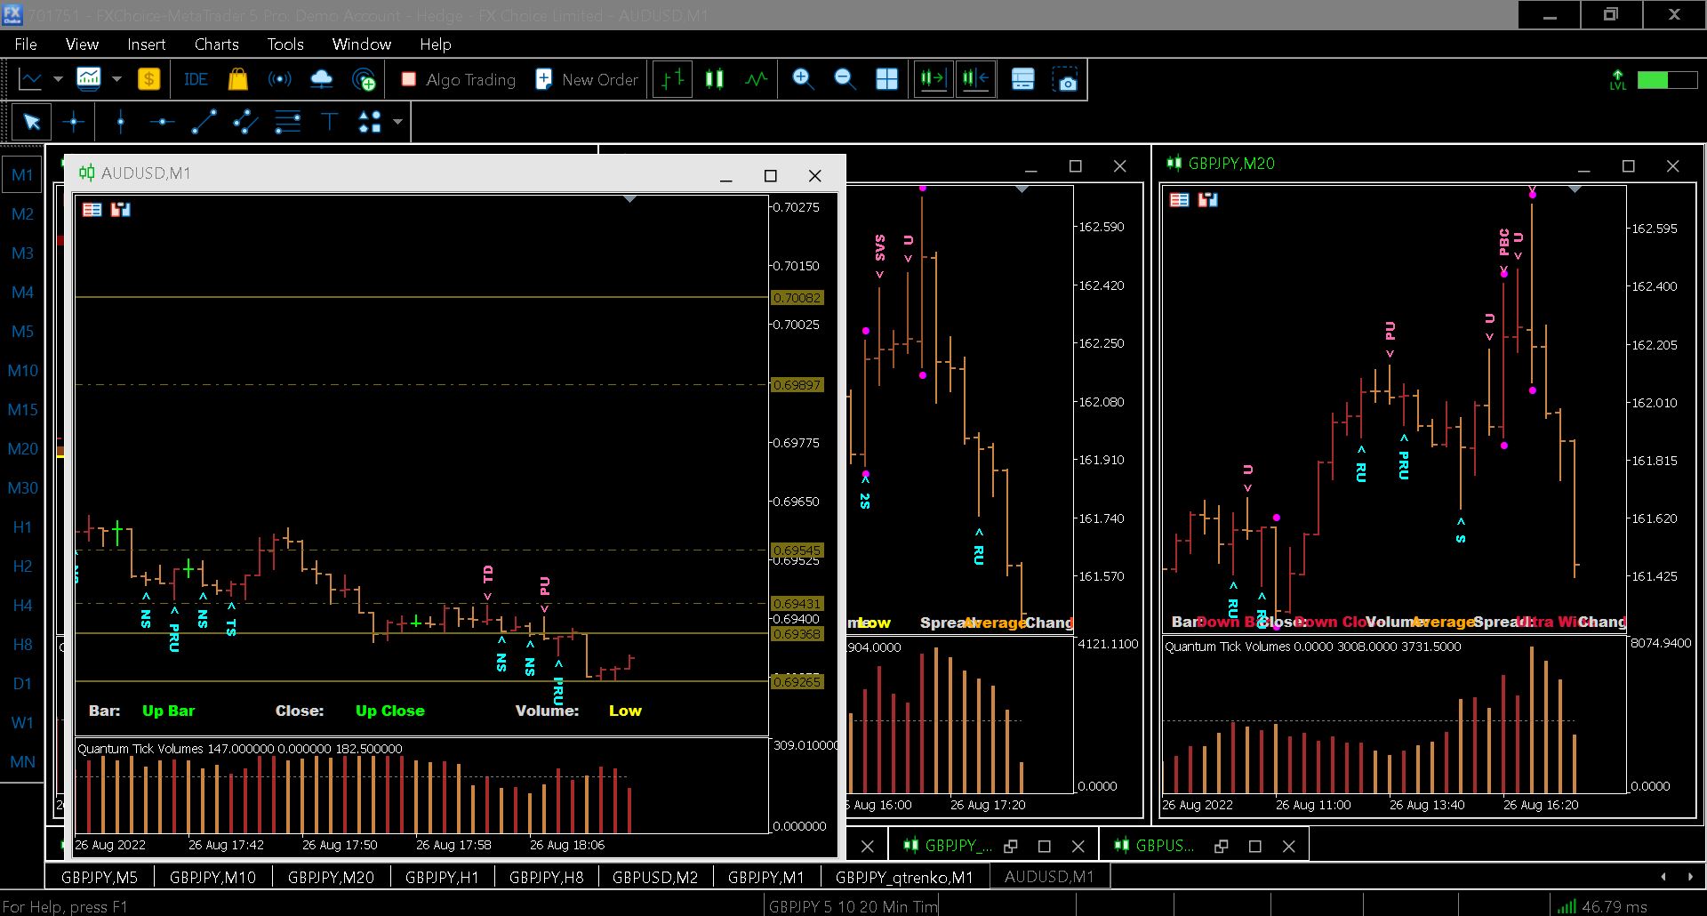Select the cursor arrow tool

[x=32, y=122]
